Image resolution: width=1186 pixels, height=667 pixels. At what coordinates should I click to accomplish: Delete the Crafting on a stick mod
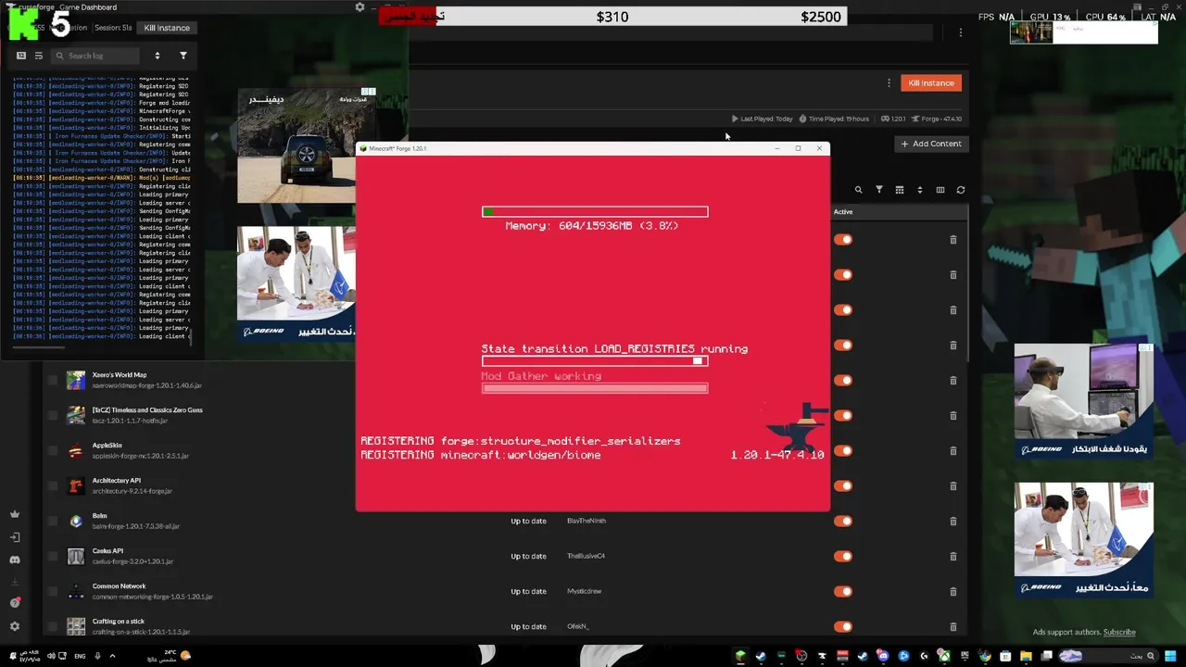(953, 626)
